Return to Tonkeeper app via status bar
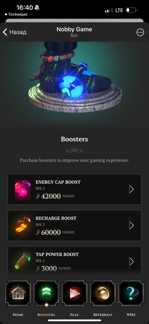This screenshot has width=149, height=324. pos(16,14)
